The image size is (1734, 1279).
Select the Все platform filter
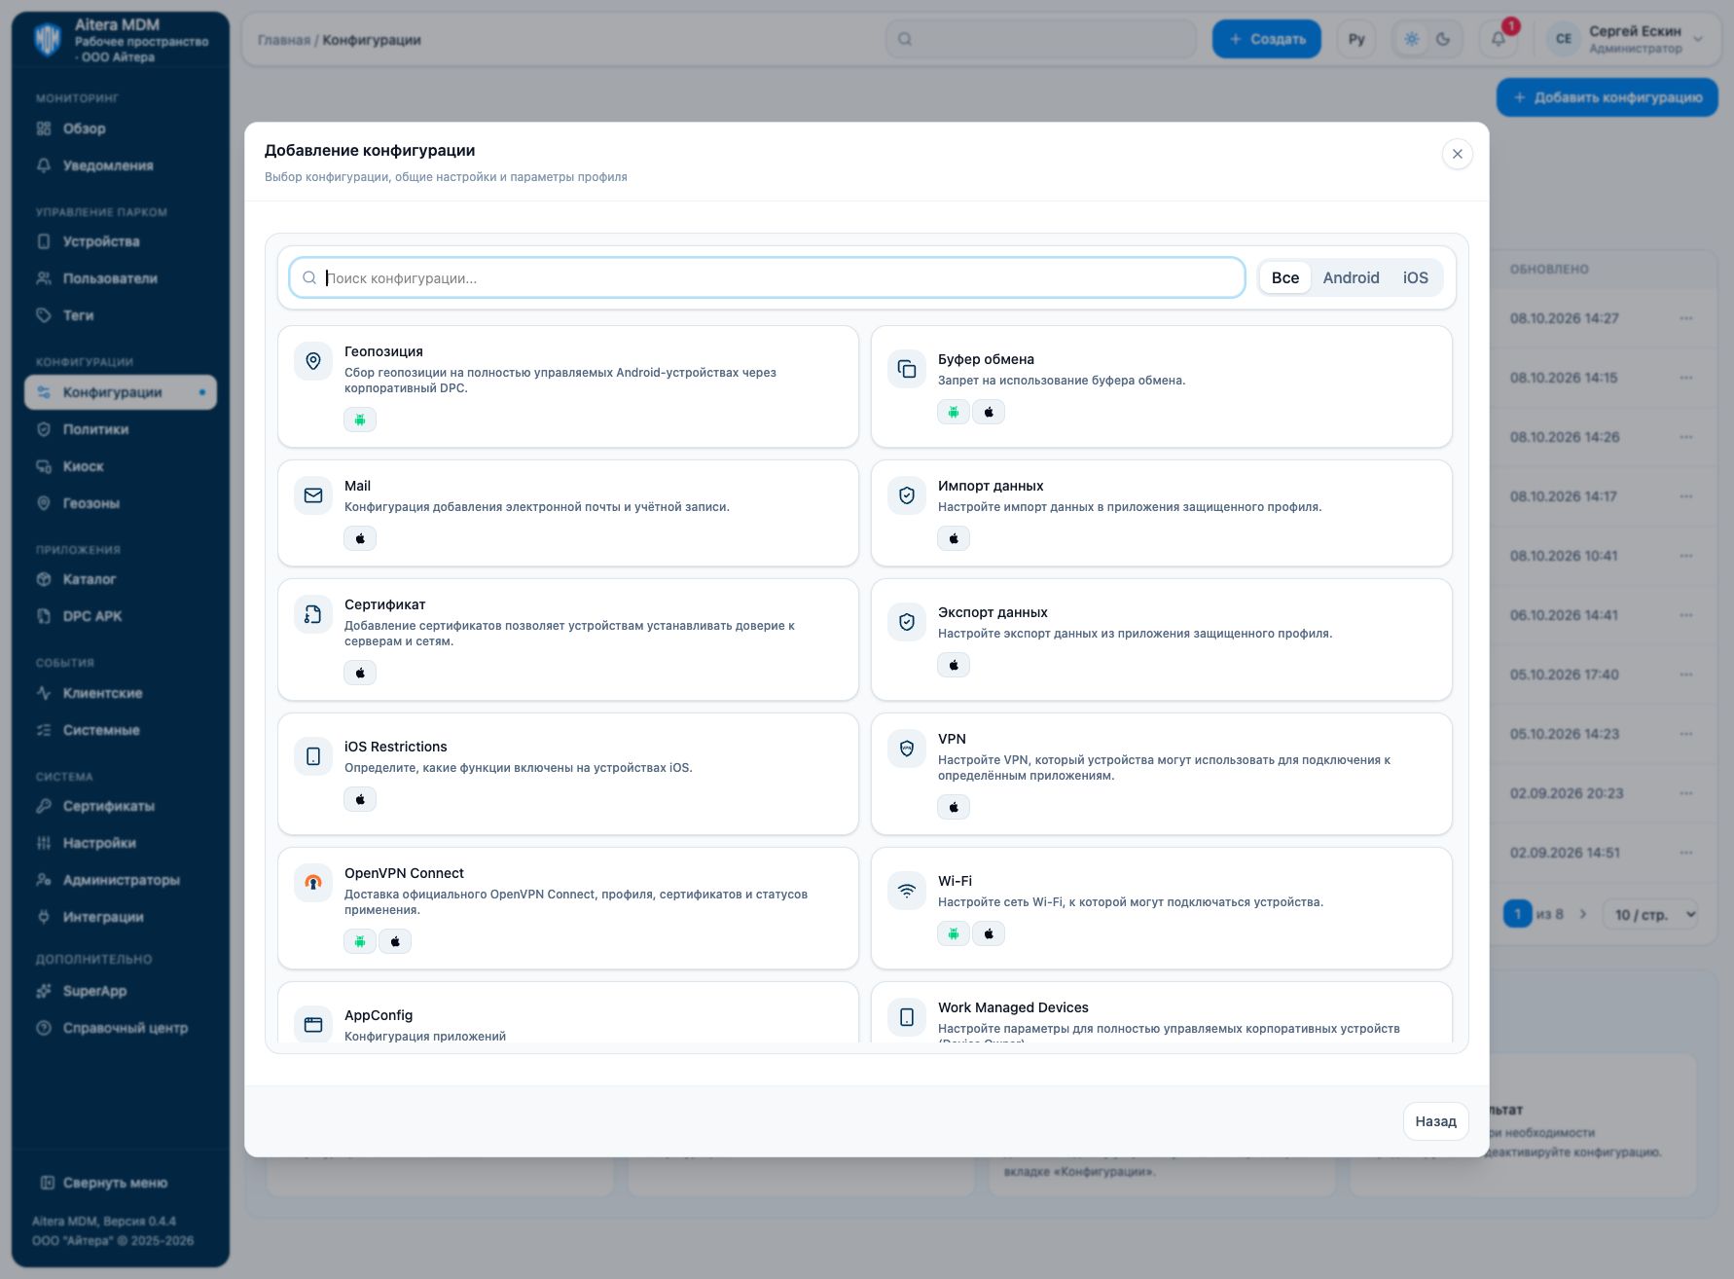[1284, 277]
